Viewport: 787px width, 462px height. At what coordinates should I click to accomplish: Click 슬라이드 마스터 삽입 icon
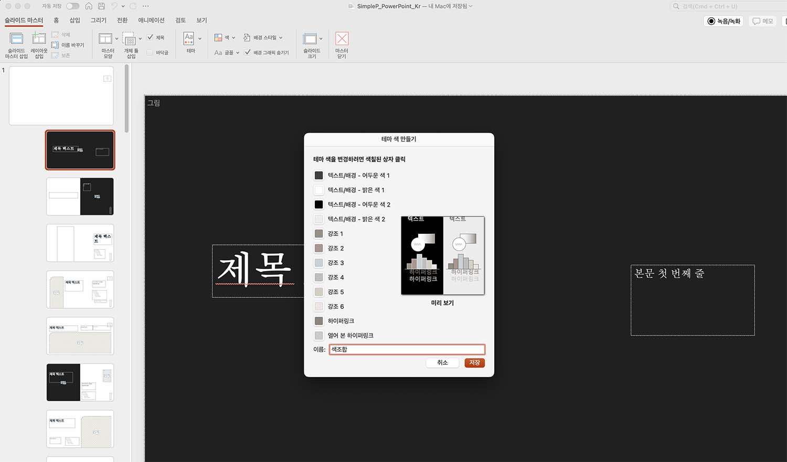pyautogui.click(x=16, y=38)
